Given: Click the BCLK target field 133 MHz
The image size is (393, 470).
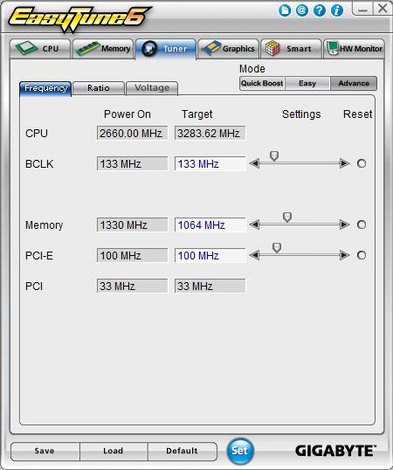Looking at the screenshot, I should [x=210, y=163].
